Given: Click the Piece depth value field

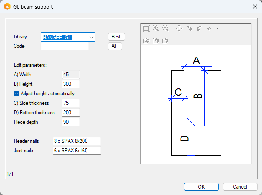Looking at the screenshot, I should pyautogui.click(x=71, y=122).
